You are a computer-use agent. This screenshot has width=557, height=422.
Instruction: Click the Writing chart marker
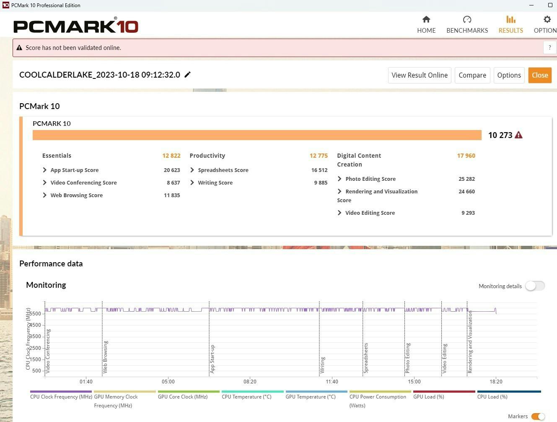click(x=323, y=365)
